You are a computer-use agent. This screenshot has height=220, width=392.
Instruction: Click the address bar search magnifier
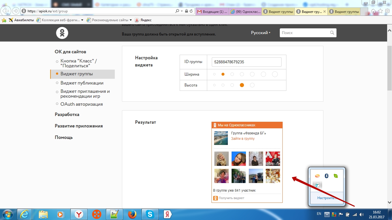[x=177, y=11]
